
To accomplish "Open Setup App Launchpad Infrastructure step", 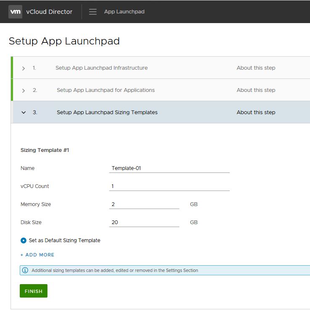I will [x=101, y=68].
